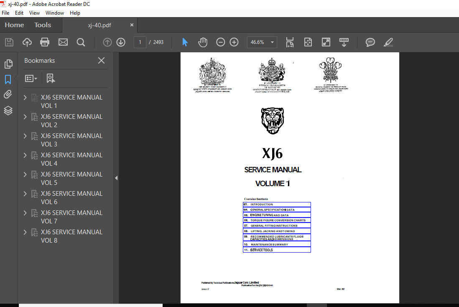Open the zoom level 46.6% dropdown
The image size is (459, 307).
273,42
